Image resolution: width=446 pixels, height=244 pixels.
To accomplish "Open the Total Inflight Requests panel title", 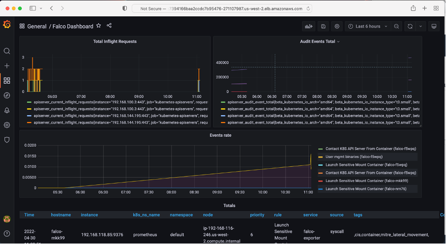I will point(115,41).
